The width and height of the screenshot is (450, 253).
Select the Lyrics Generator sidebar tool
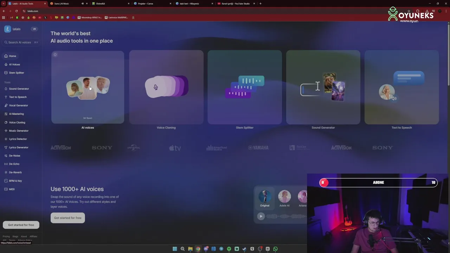click(x=17, y=148)
